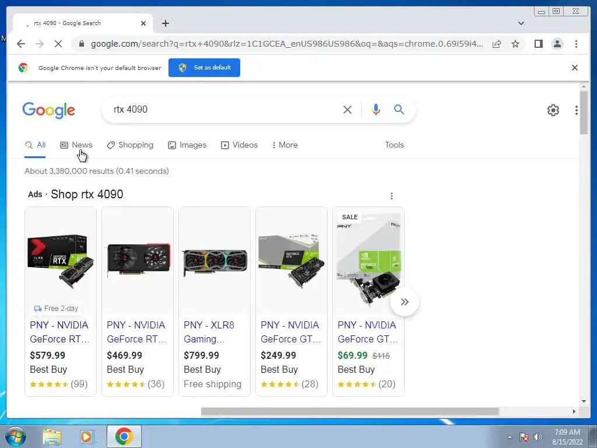
Task: Submit search with magnifier icon
Action: click(399, 110)
